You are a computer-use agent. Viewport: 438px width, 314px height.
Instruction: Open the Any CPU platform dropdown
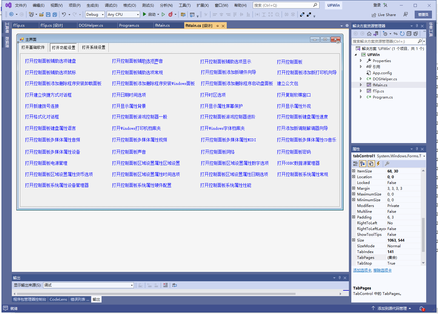pos(123,15)
